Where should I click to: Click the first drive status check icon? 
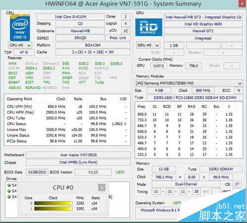[x=9, y=185]
